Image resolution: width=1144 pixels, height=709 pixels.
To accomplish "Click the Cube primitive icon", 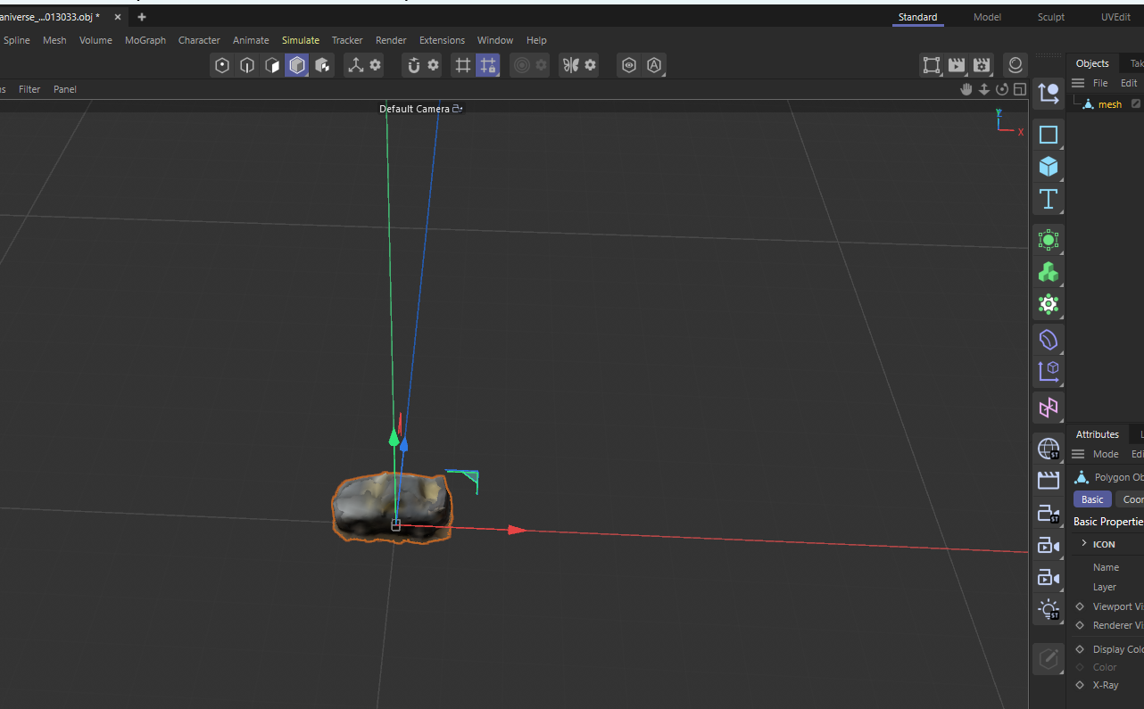I will coord(1049,166).
